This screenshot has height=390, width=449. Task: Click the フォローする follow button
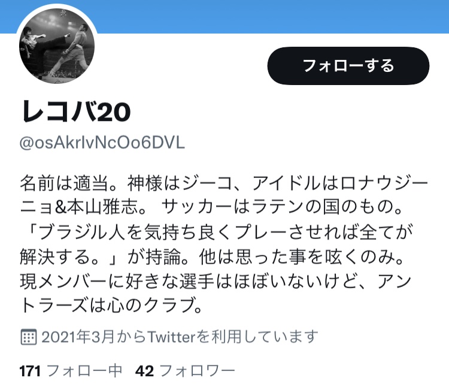point(348,66)
